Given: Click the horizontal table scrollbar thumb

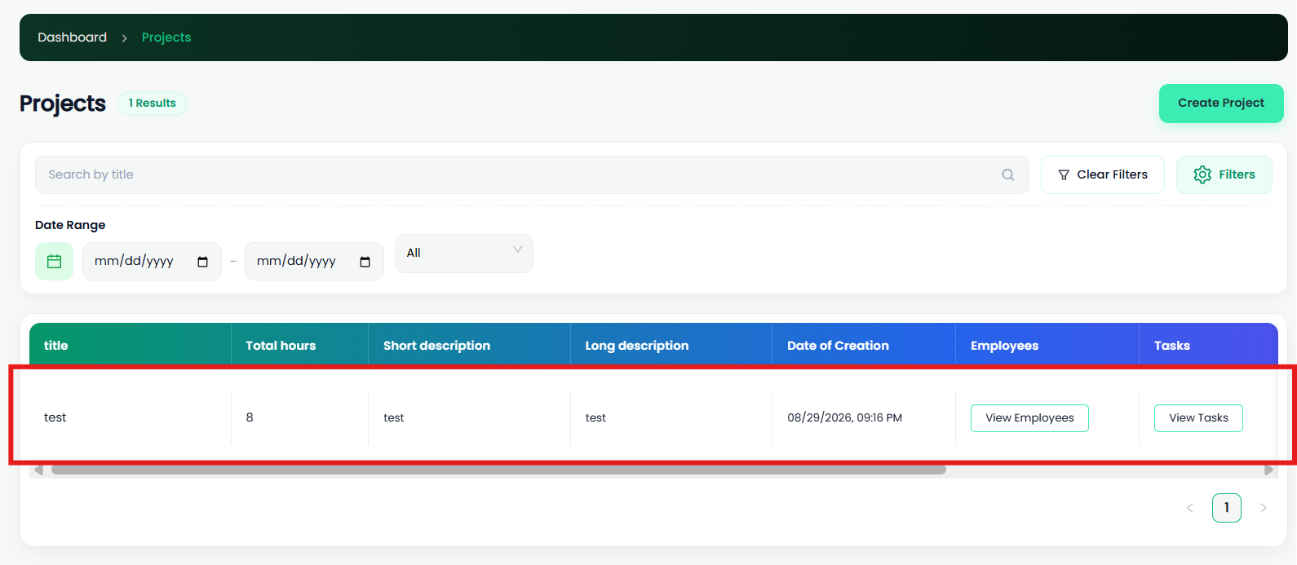Looking at the screenshot, I should coord(498,470).
